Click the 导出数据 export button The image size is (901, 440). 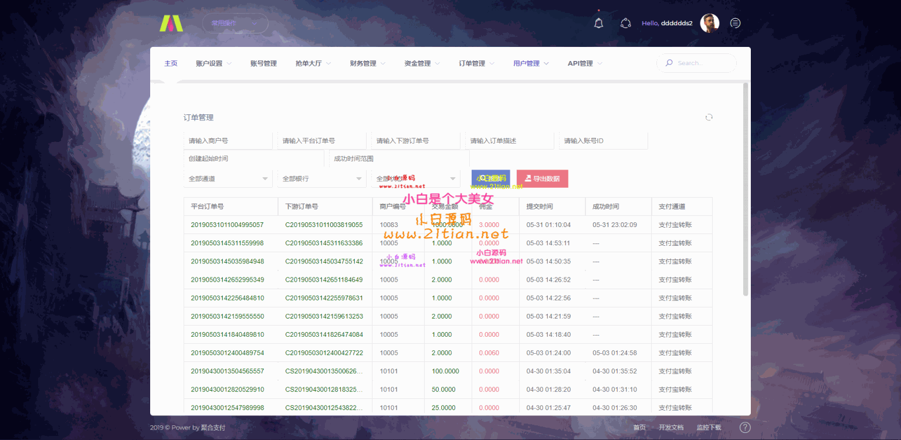tap(542, 178)
